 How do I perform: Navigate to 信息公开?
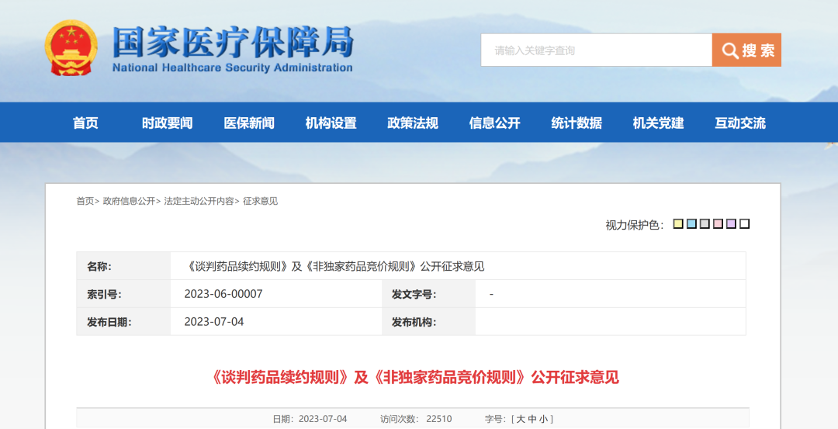494,123
